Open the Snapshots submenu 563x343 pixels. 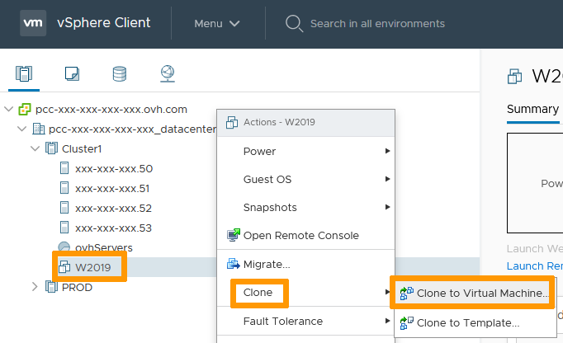click(269, 208)
